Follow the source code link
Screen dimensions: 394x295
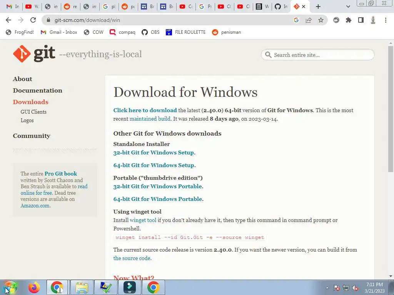click(x=132, y=258)
